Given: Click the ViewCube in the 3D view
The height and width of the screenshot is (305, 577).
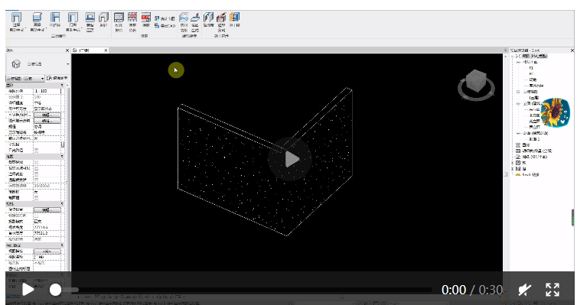Looking at the screenshot, I should (476, 85).
